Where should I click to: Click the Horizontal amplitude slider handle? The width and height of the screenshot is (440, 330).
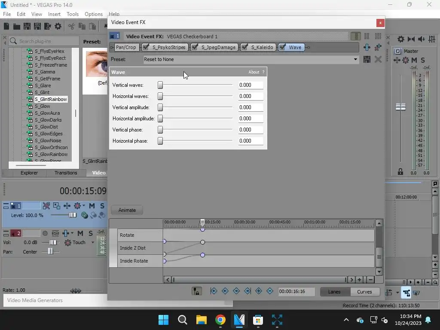(160, 119)
